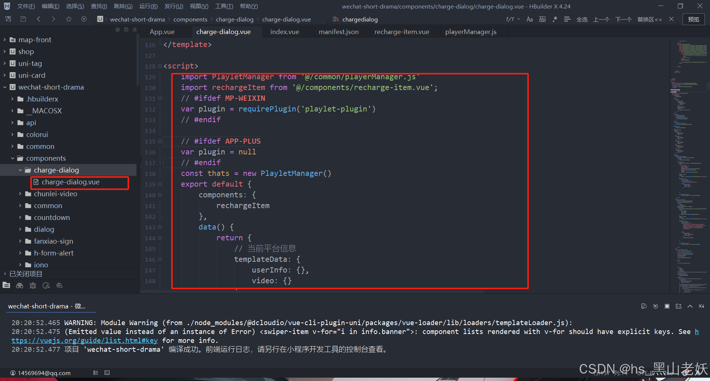
Task: Save the current file
Action: pos(23,19)
